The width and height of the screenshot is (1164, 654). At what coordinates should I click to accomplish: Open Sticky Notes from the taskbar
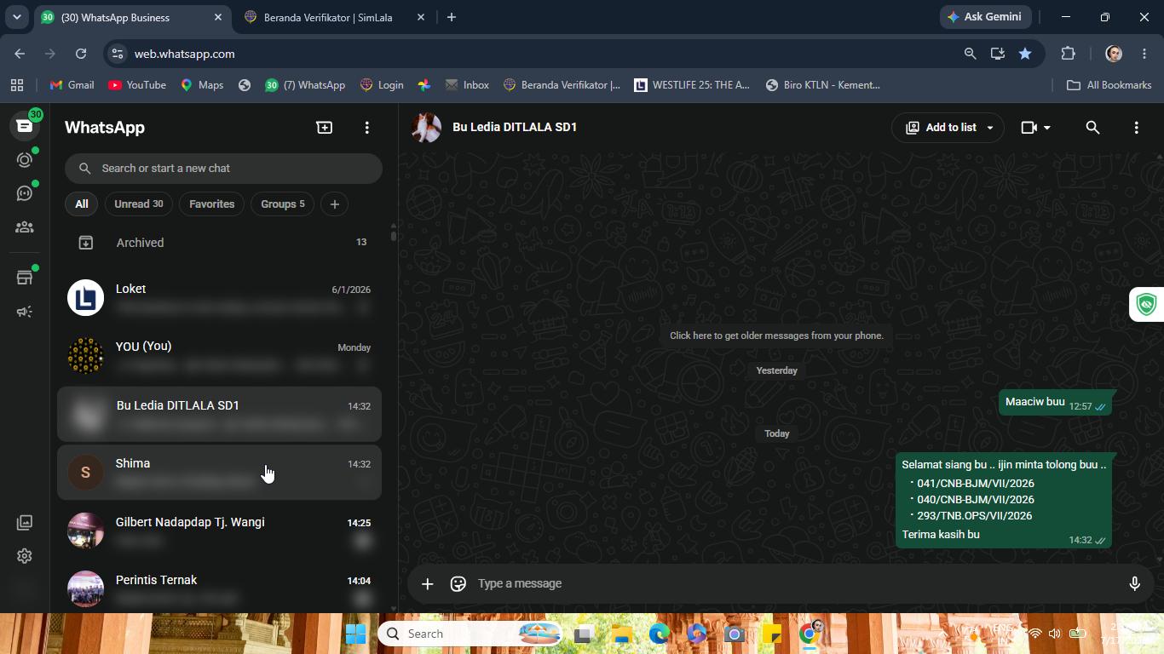click(x=772, y=634)
